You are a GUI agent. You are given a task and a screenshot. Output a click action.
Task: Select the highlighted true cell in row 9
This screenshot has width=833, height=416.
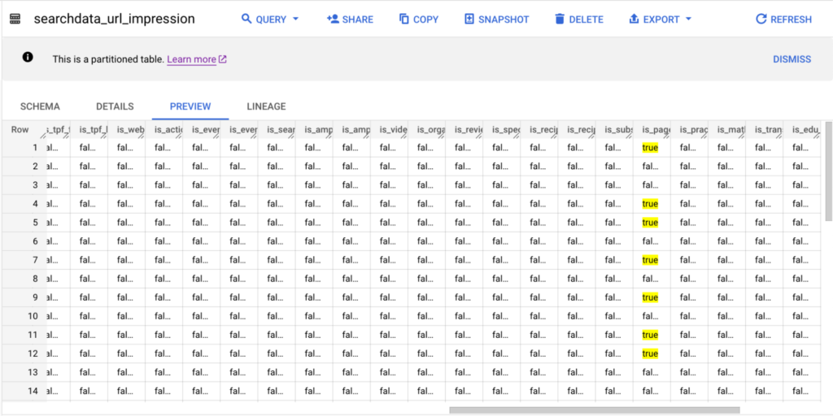tap(650, 297)
